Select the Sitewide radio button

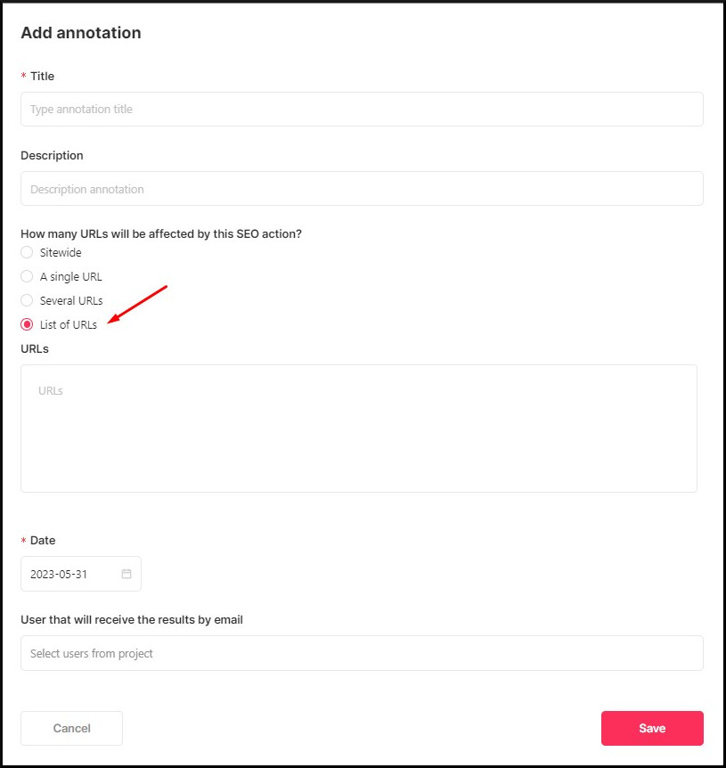[27, 252]
